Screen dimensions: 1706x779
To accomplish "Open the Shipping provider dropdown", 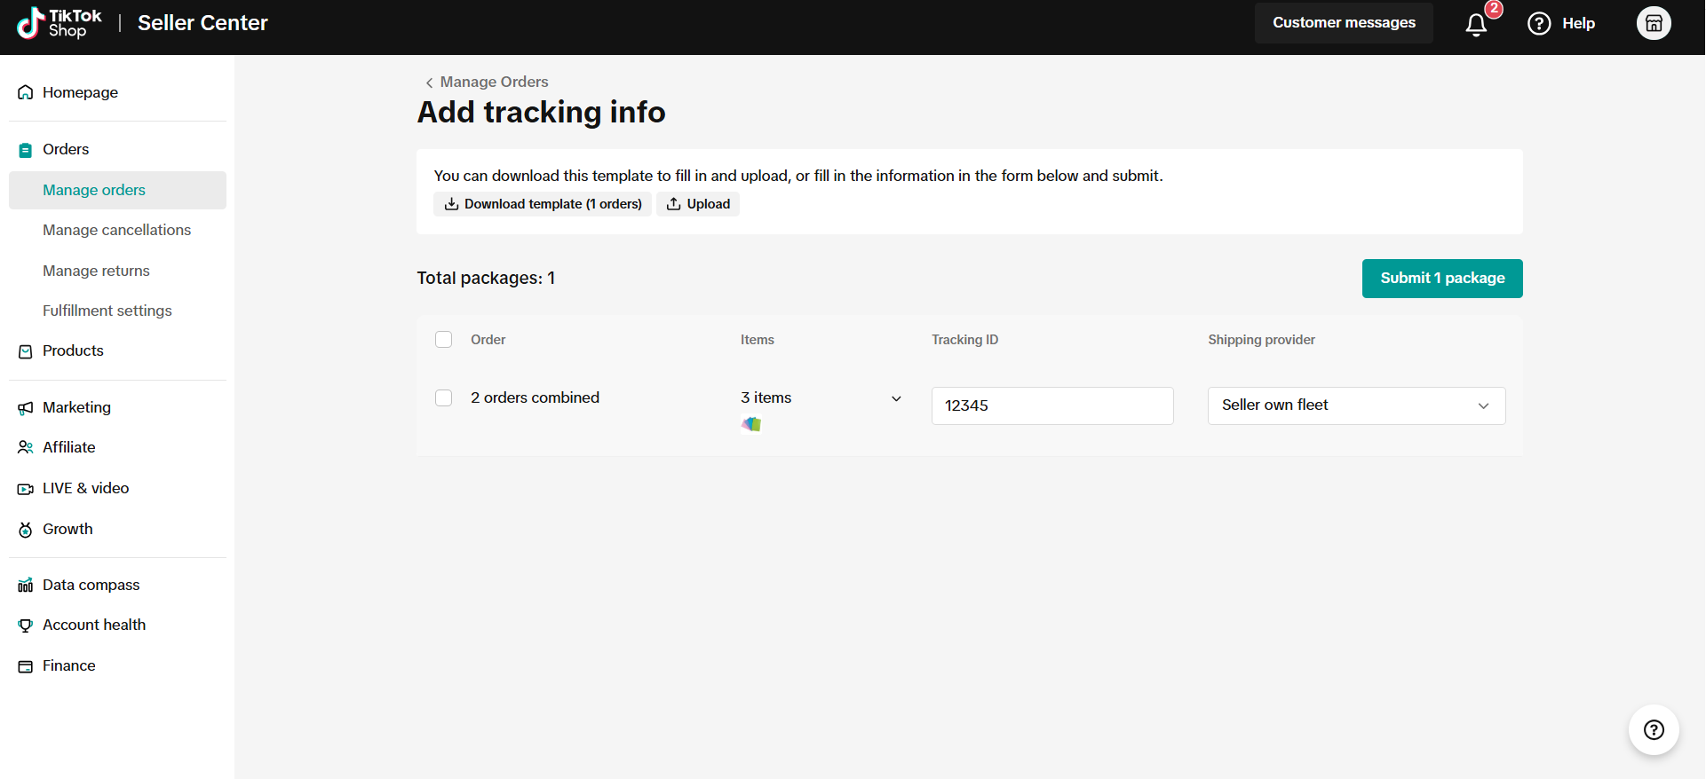I will 1356,405.
